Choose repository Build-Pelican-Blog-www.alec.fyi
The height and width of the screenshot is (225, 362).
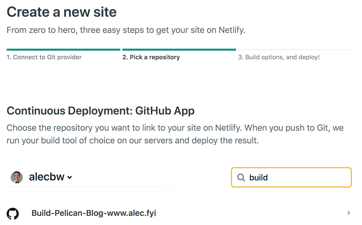coord(94,213)
